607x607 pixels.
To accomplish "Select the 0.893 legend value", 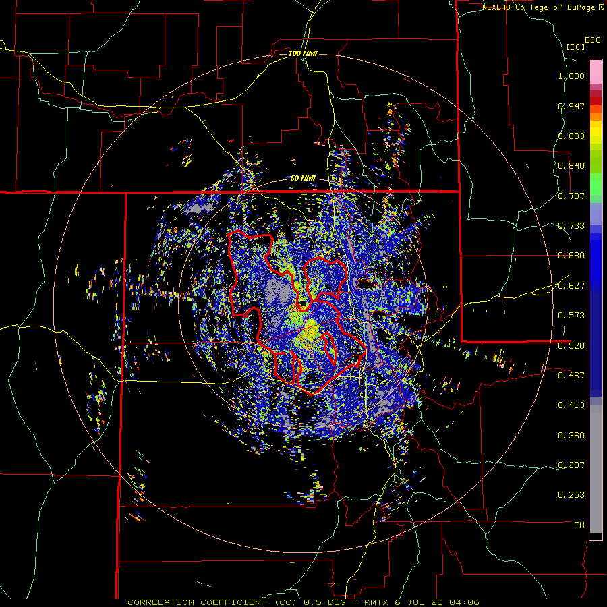I will point(571,136).
